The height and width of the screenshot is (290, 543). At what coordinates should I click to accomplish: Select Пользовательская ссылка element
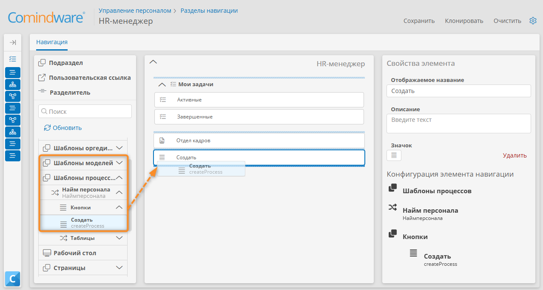click(x=85, y=78)
